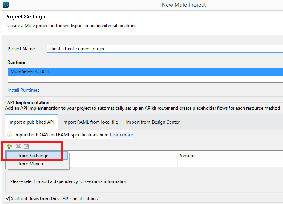Screen dimensions: 283x204
Task: Click the info icon beside import specifications text
Action: tap(9, 134)
